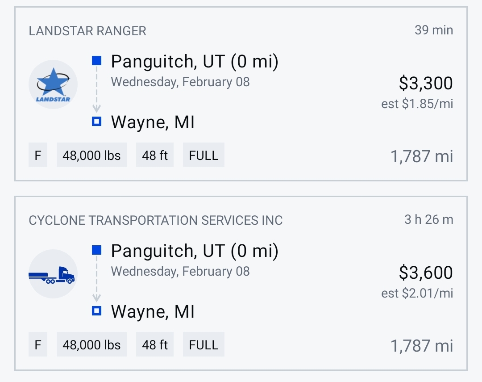Select Landstar load's hollow destination square marker

click(x=96, y=121)
